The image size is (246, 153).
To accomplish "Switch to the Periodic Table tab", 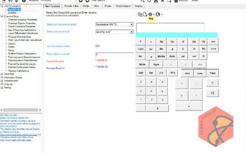I will [71, 6].
